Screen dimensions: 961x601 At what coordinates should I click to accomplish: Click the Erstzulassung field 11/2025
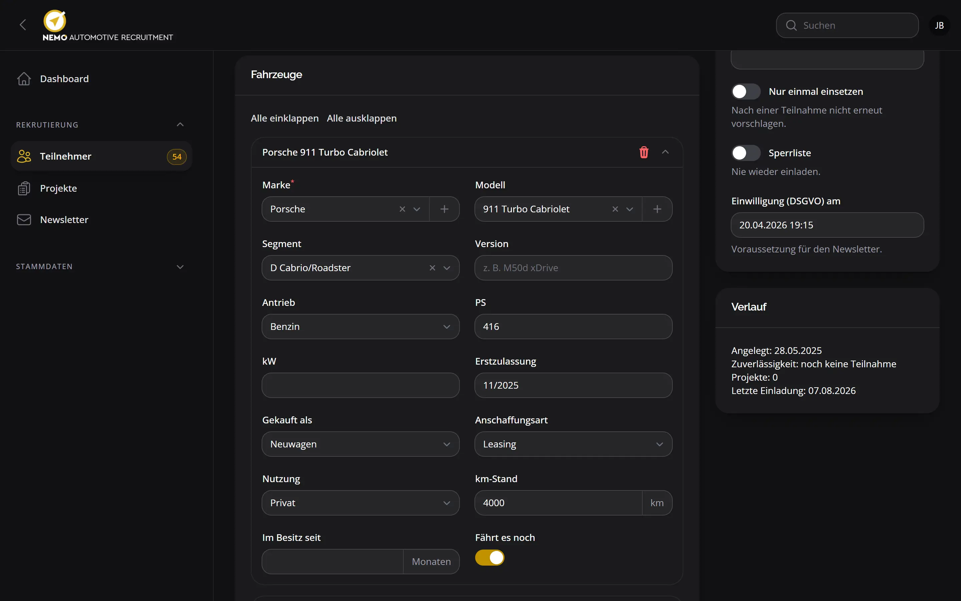click(x=573, y=385)
